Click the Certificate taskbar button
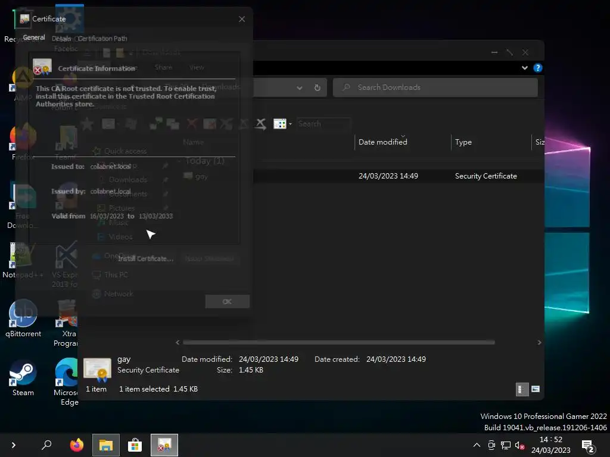This screenshot has width=610, height=457. [164, 445]
